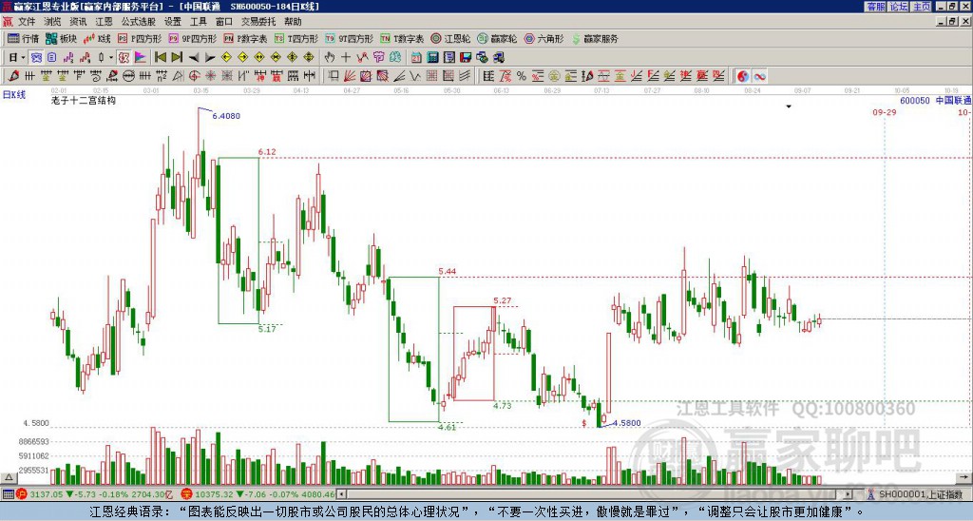Screen dimensions: 973x521
Task: Open the 9T四方形 tool
Action: point(350,38)
